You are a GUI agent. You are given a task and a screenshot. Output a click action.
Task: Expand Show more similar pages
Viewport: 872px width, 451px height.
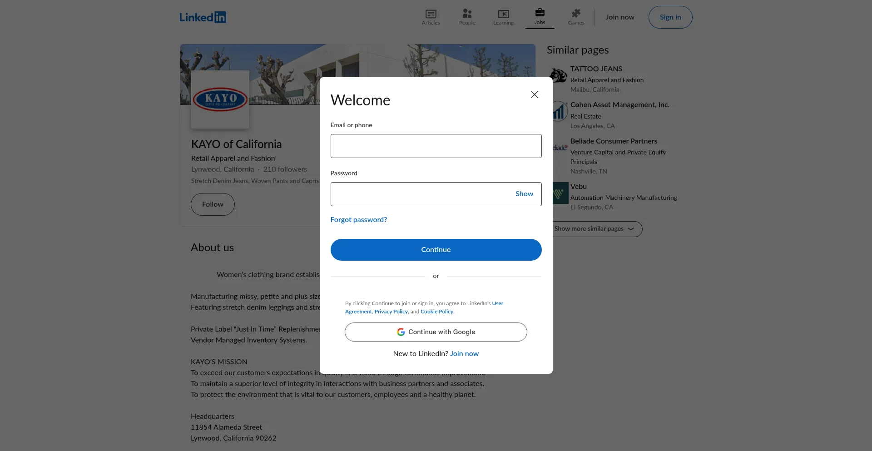pyautogui.click(x=595, y=229)
